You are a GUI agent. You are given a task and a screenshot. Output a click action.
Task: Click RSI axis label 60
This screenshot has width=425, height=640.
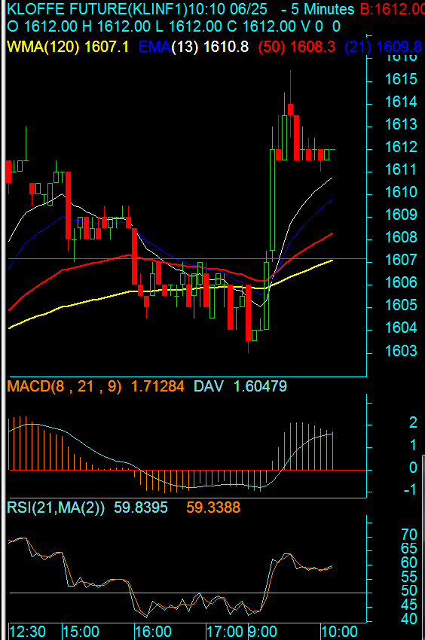point(409,563)
